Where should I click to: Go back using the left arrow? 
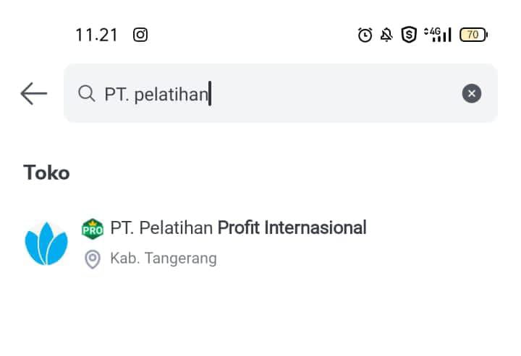[33, 93]
